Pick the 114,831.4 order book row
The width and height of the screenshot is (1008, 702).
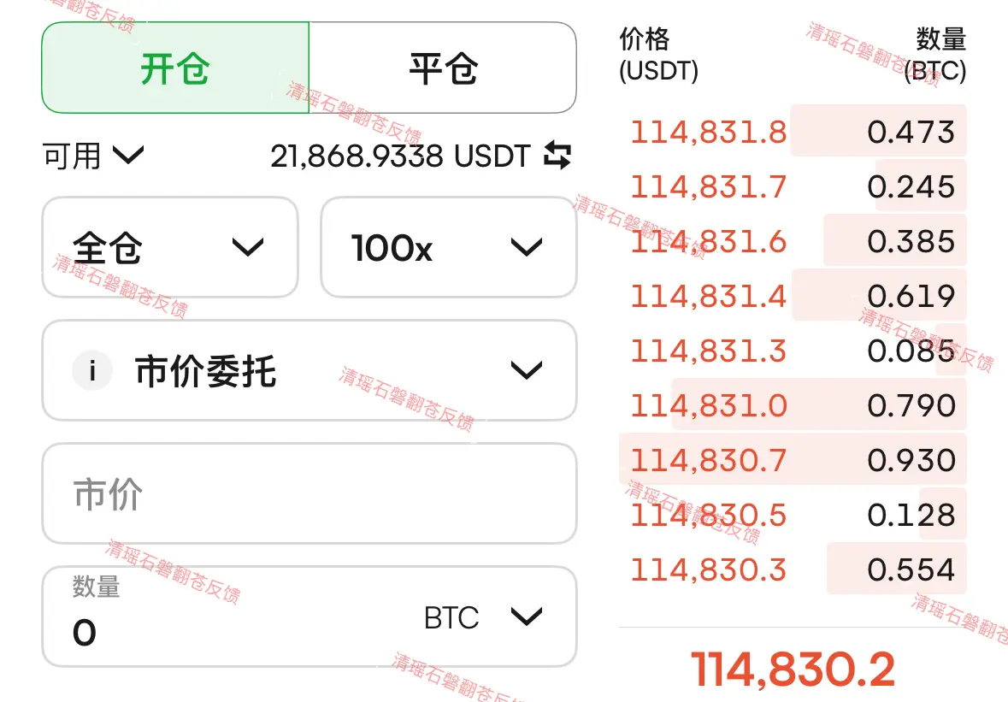[793, 296]
